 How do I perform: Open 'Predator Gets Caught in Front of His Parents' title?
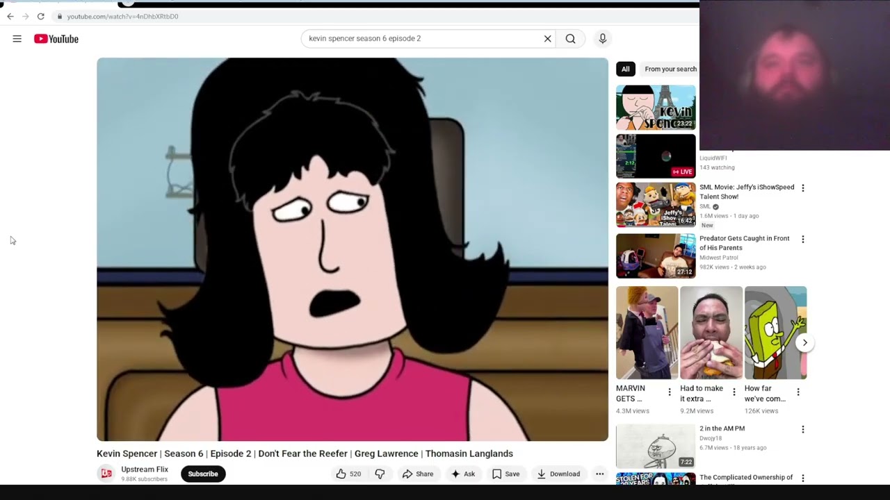[x=745, y=243]
